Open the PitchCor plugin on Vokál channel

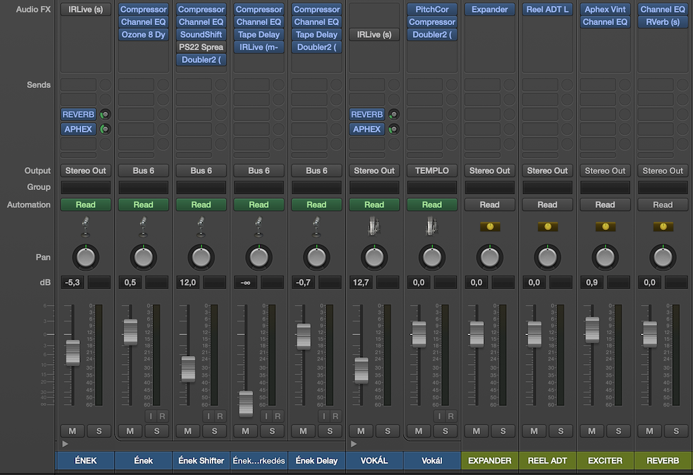432,9
